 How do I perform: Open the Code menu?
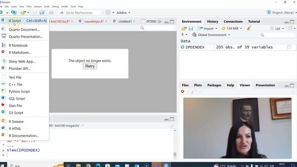point(14,6)
